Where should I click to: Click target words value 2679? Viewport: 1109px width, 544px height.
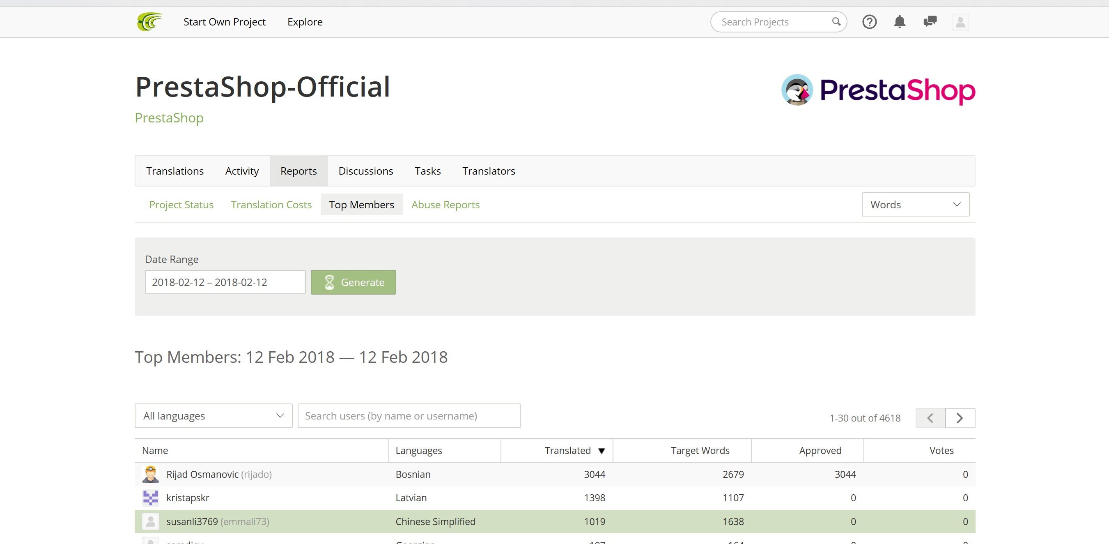coord(733,474)
